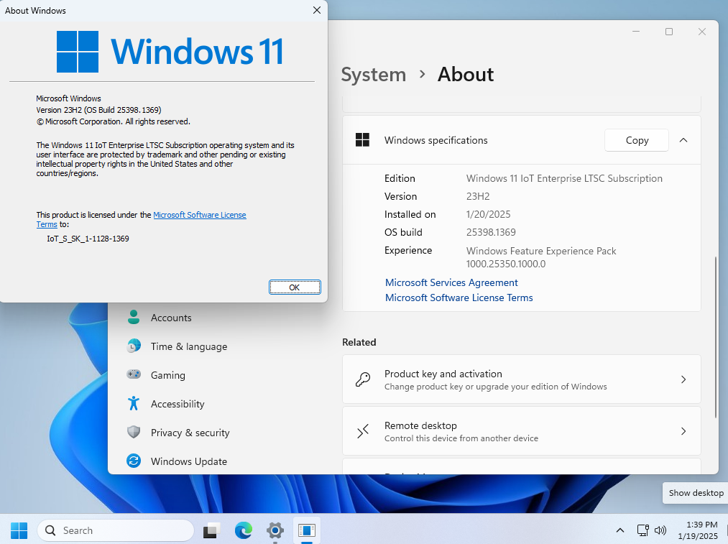Click the Version value 23H2 in Settings
The image size is (728, 544).
[478, 196]
